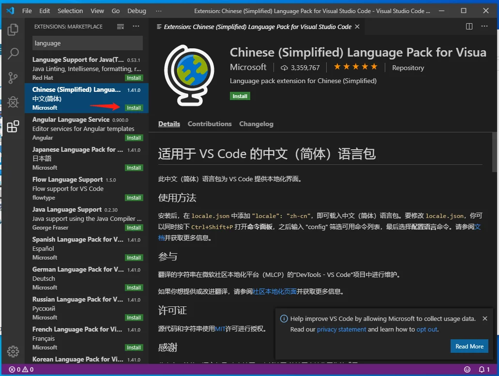Open the Edit menu
The image size is (499, 376).
click(x=45, y=11)
